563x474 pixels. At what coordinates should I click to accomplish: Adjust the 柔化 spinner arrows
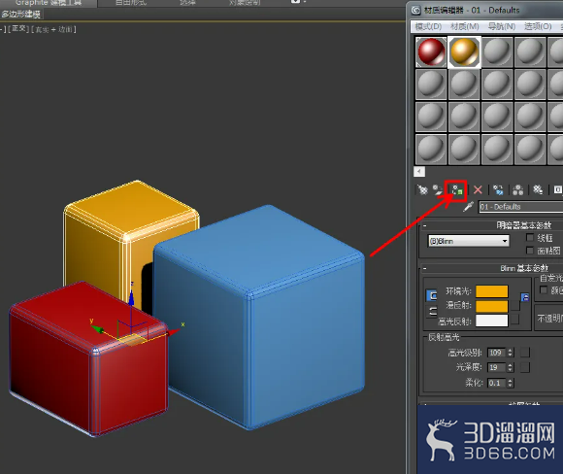point(510,383)
